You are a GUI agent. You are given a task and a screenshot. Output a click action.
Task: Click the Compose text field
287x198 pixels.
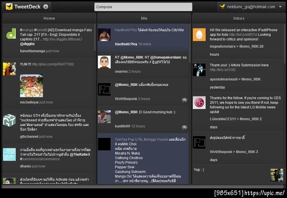tap(143, 7)
